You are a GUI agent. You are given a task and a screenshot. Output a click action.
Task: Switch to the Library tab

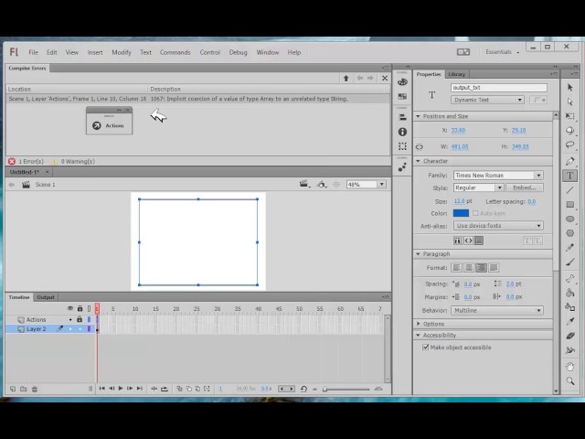[457, 74]
